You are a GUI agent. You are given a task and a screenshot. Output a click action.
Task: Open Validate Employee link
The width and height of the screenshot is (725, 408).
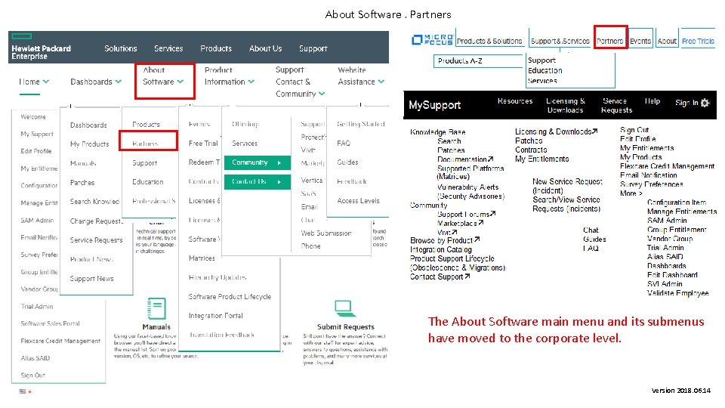(678, 293)
